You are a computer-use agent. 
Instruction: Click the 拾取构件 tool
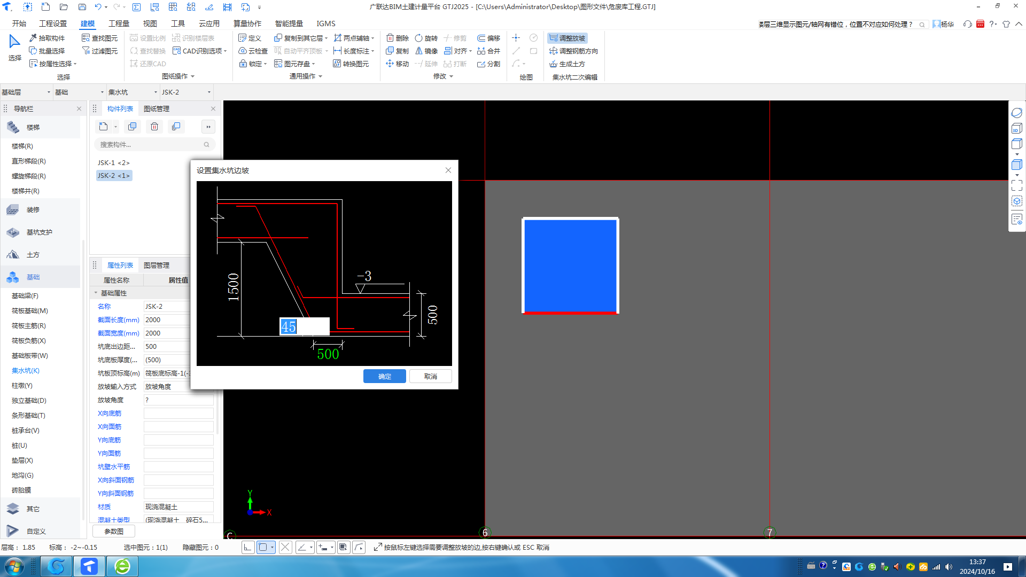[47, 38]
